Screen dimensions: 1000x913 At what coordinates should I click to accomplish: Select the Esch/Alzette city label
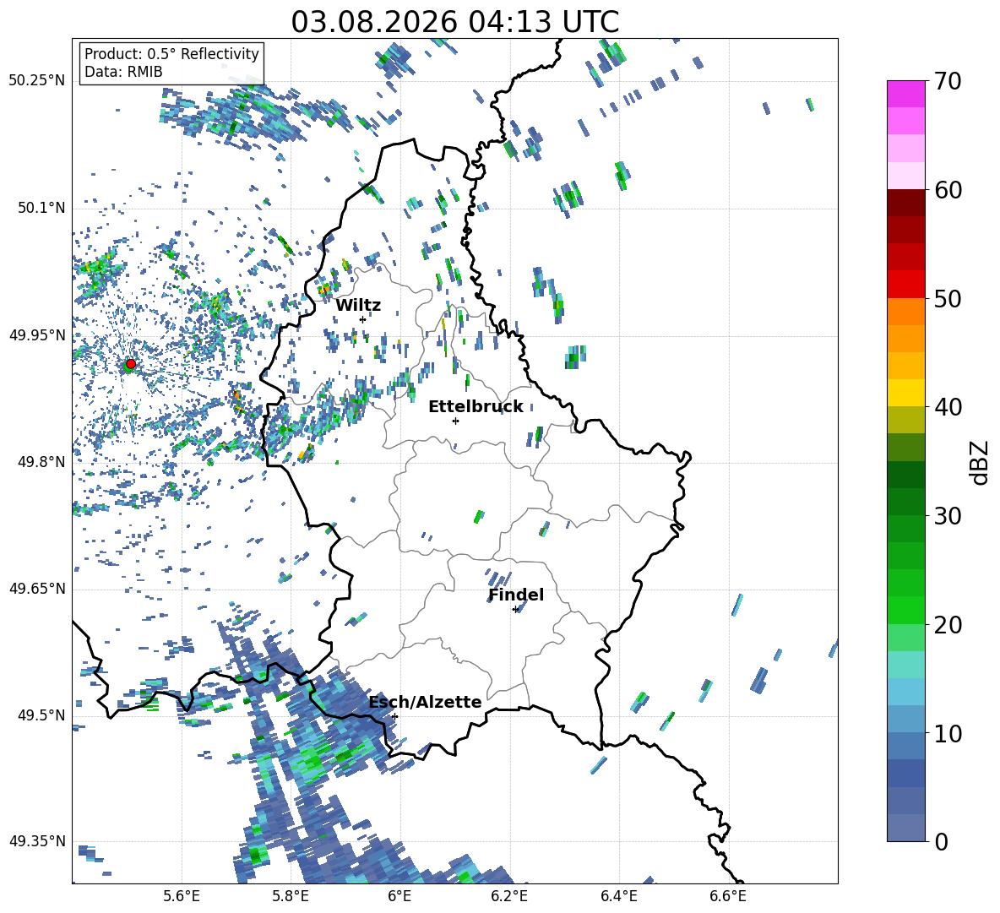(426, 702)
